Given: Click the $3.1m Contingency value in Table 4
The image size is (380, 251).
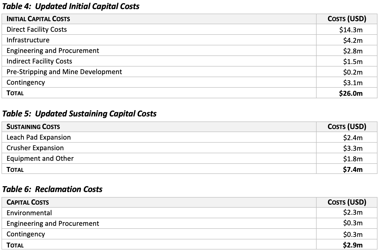Looking at the screenshot, I should point(353,83).
